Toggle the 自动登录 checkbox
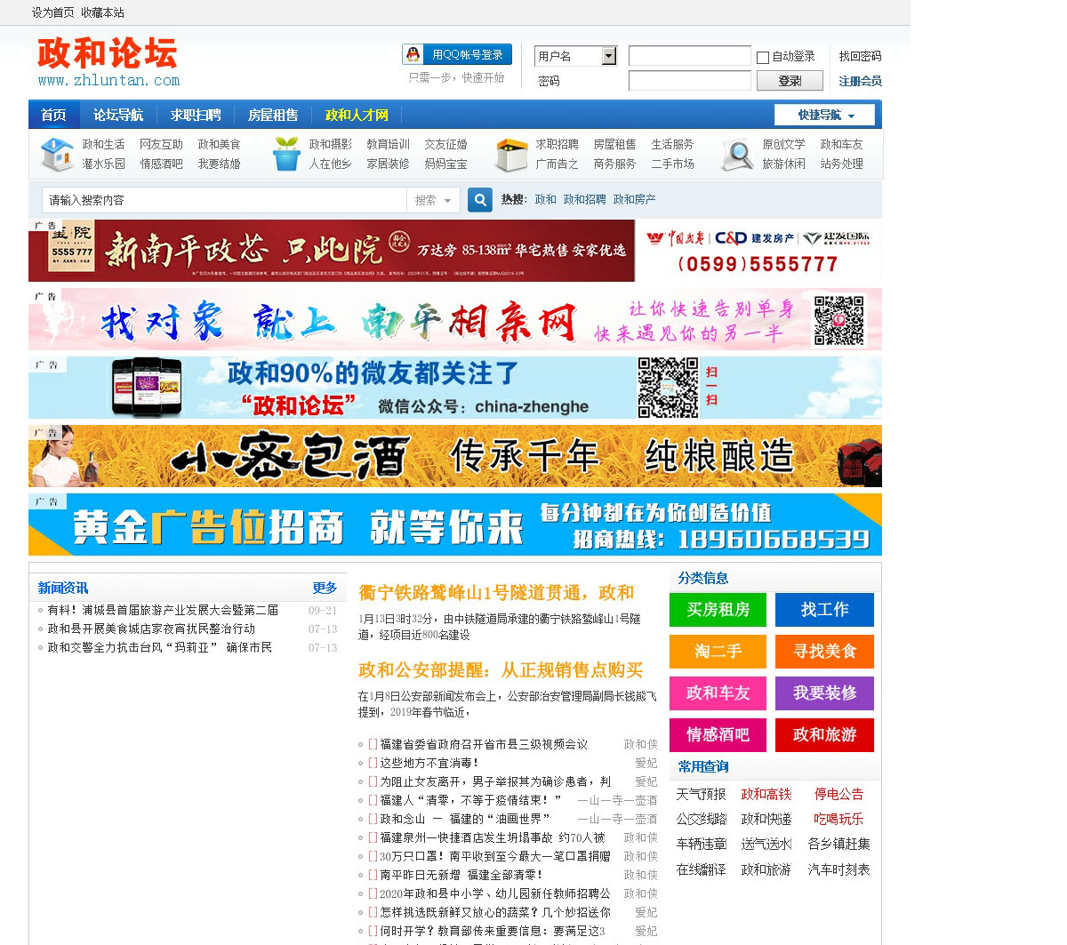Image resolution: width=1067 pixels, height=945 pixels. [763, 58]
